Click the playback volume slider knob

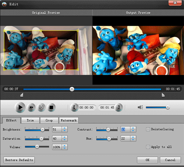coord(168,107)
